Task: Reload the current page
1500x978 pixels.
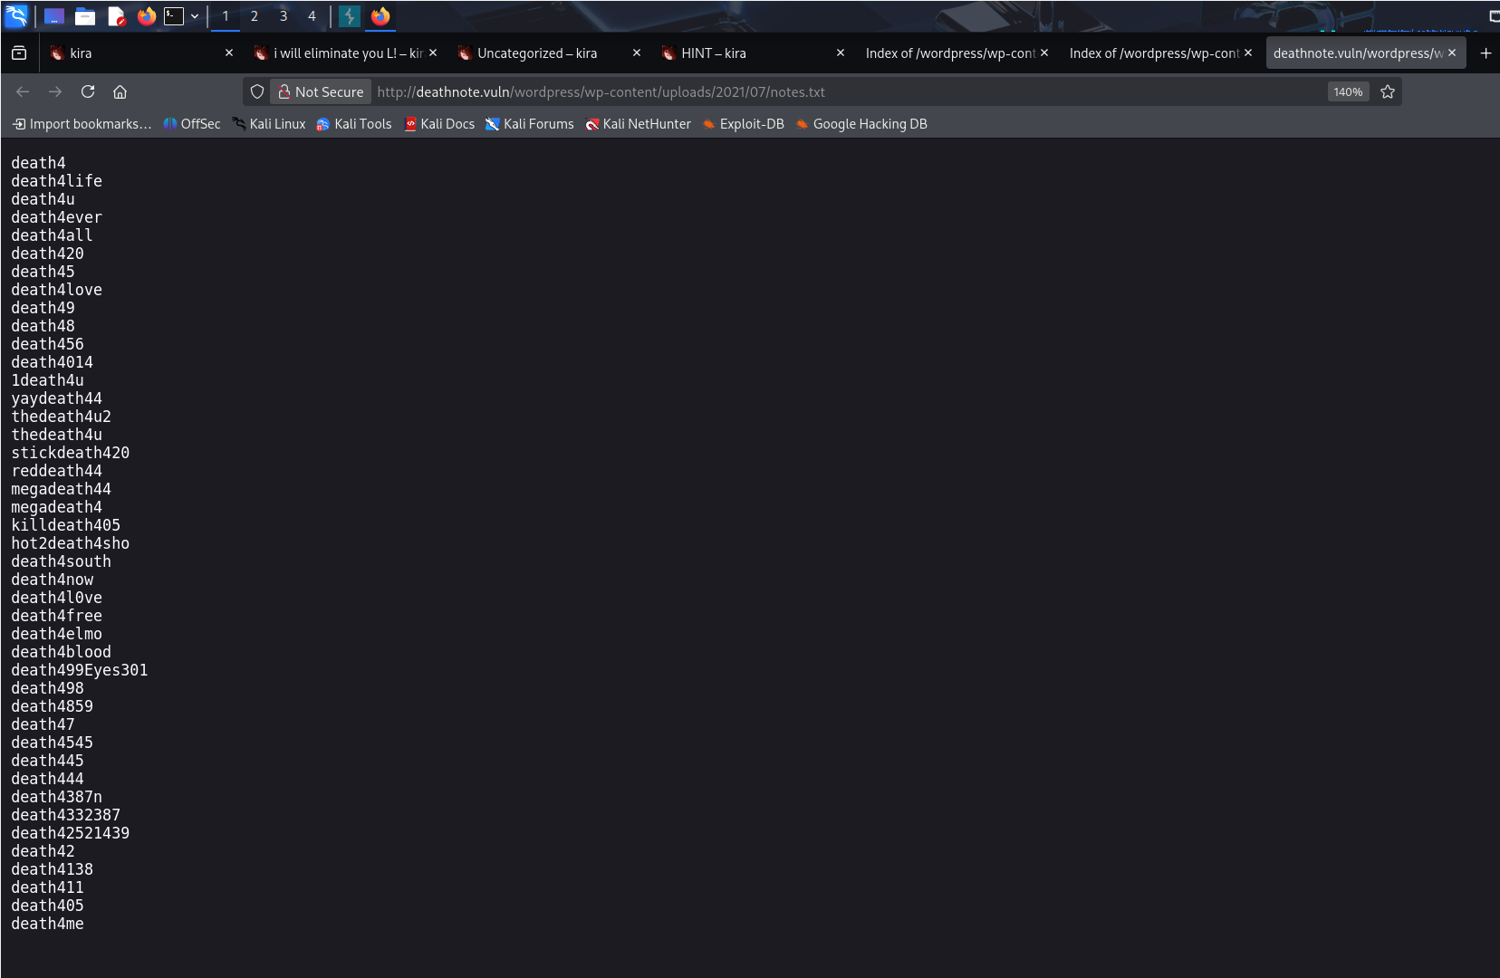Action: click(x=88, y=91)
